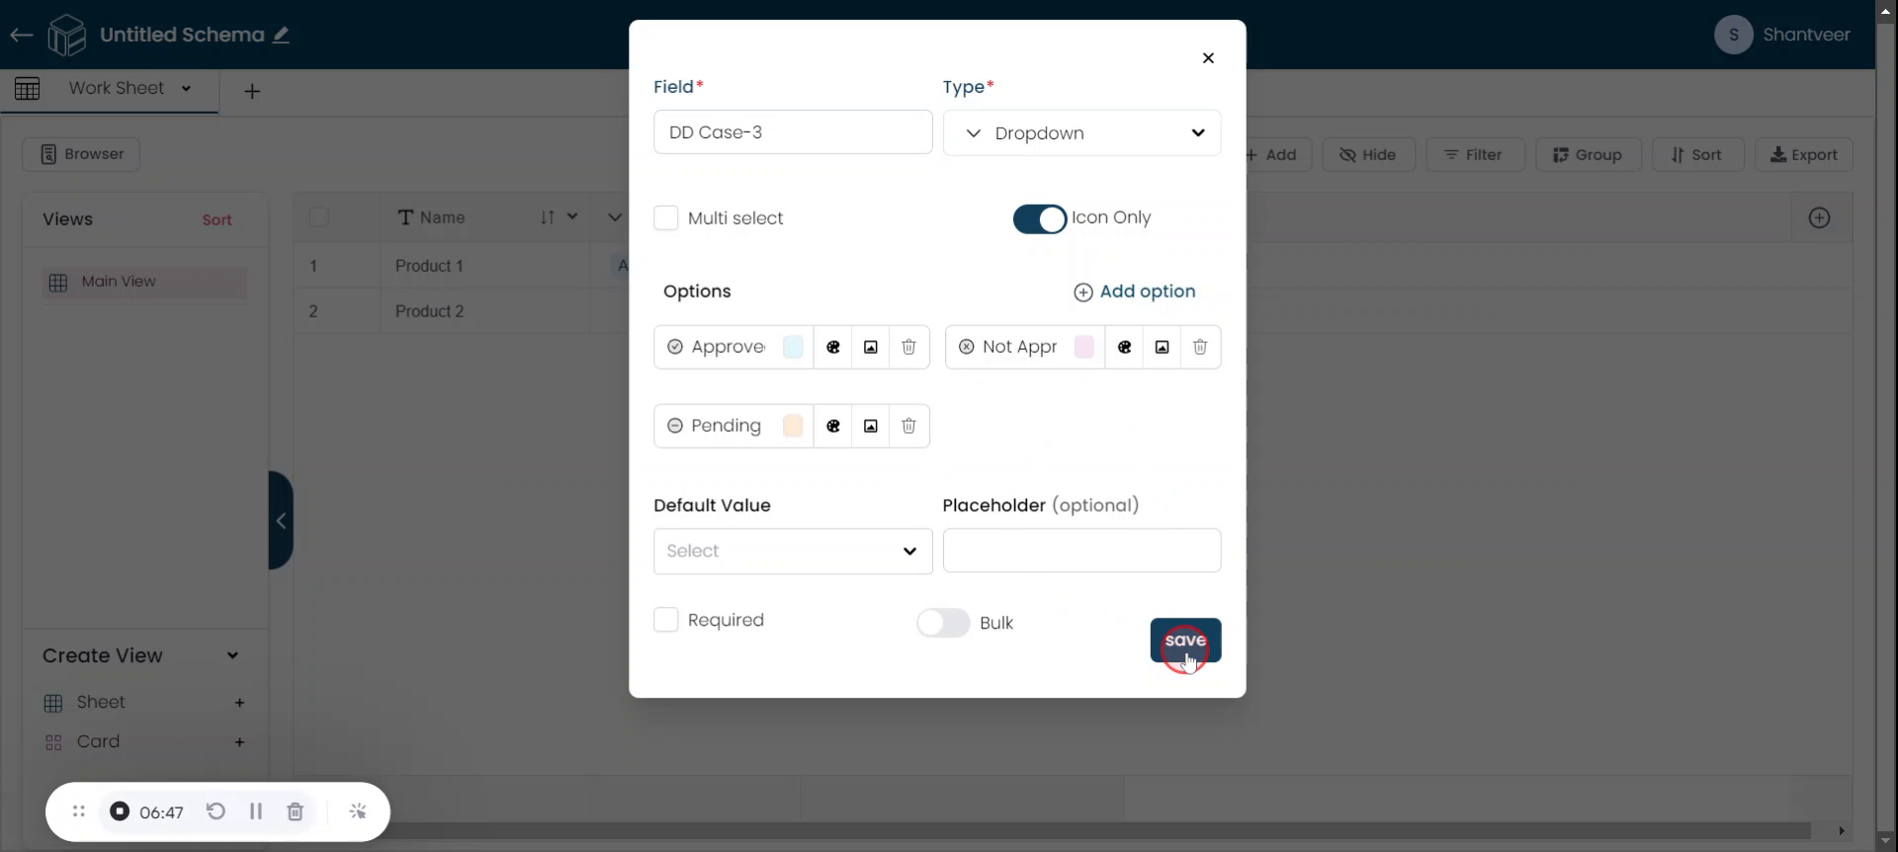Viewport: 1898px width, 852px height.
Task: Pause the screen recording
Action: pyautogui.click(x=256, y=811)
